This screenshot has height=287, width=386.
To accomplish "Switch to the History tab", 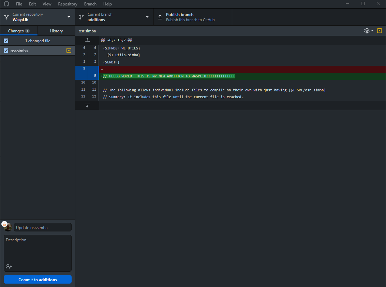I will point(56,31).
